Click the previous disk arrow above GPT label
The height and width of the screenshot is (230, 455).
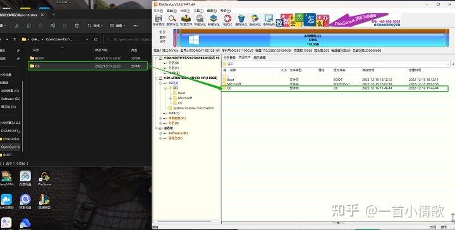click(x=161, y=32)
